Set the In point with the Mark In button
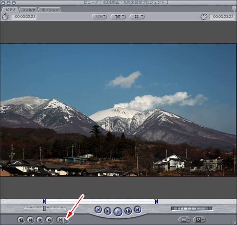This screenshot has height=225, width=237. tap(60, 220)
